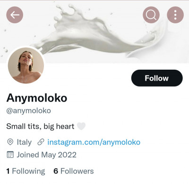Click the calendar icon beside Joined date
Screen dimensions: 189x184
tap(10, 155)
